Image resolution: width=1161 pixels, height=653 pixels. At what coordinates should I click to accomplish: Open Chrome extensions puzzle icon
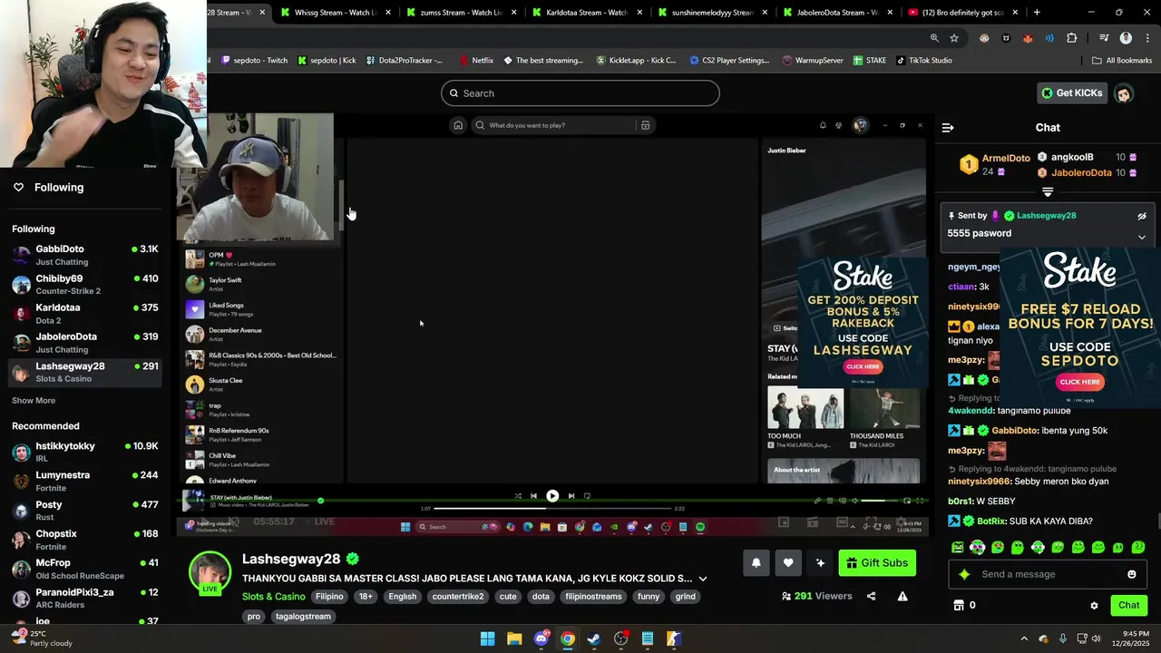1072,38
